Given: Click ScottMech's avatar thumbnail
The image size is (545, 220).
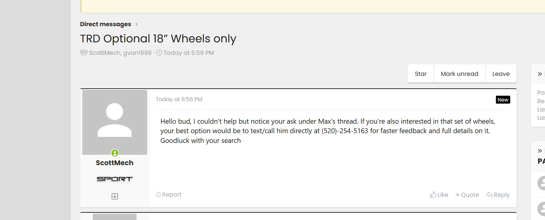Looking at the screenshot, I should [115, 122].
